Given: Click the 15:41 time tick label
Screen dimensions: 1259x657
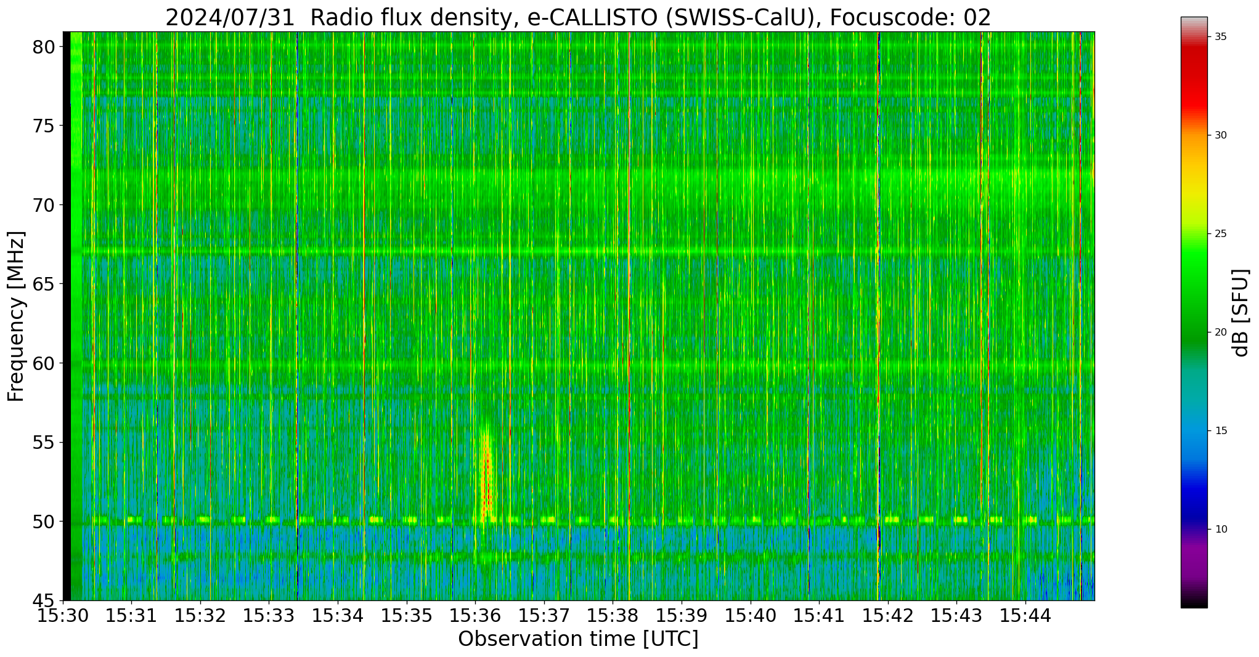Looking at the screenshot, I should pos(820,615).
